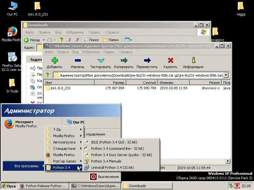Click the Папки (Folders) toolbar button in Downloads
The width and height of the screenshot is (254, 190).
click(110, 40)
